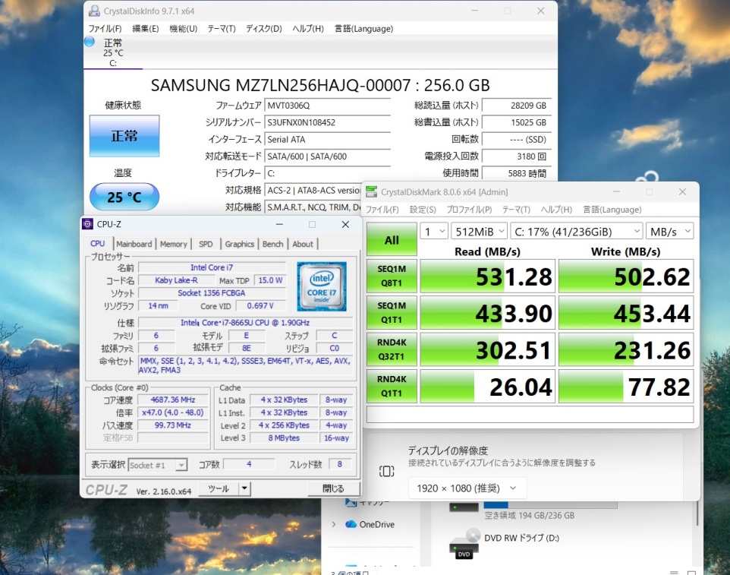Click the CrystalDiskMark title bar icon
Screen dimensions: 730x575
pyautogui.click(x=371, y=192)
